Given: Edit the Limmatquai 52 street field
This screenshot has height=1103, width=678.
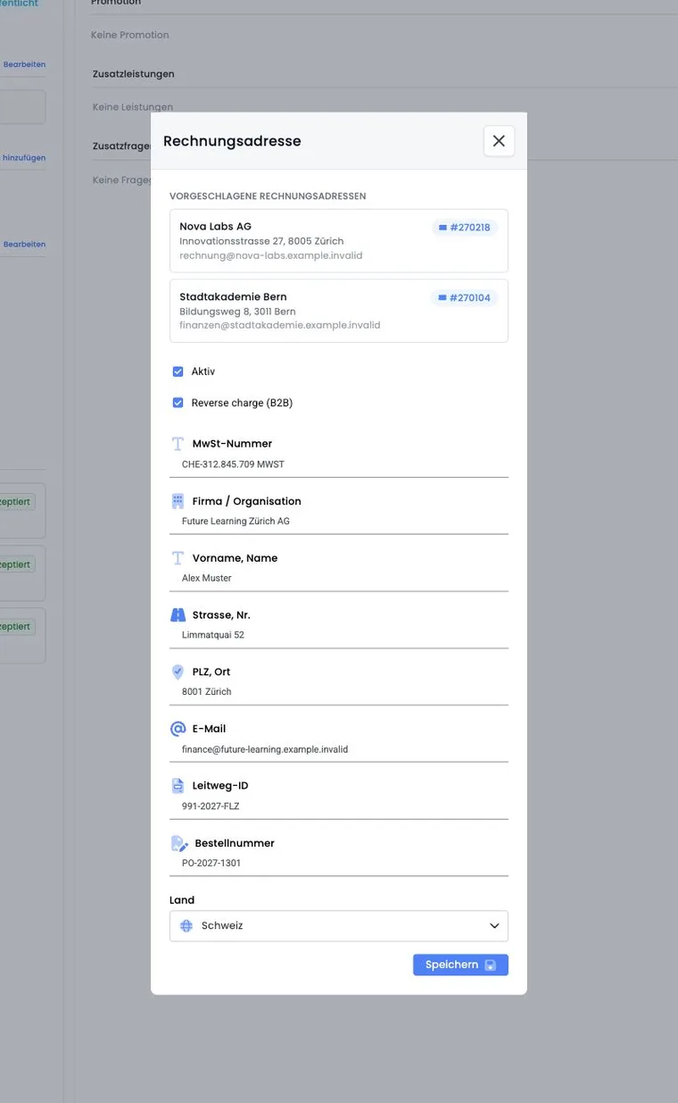Looking at the screenshot, I should [x=339, y=635].
